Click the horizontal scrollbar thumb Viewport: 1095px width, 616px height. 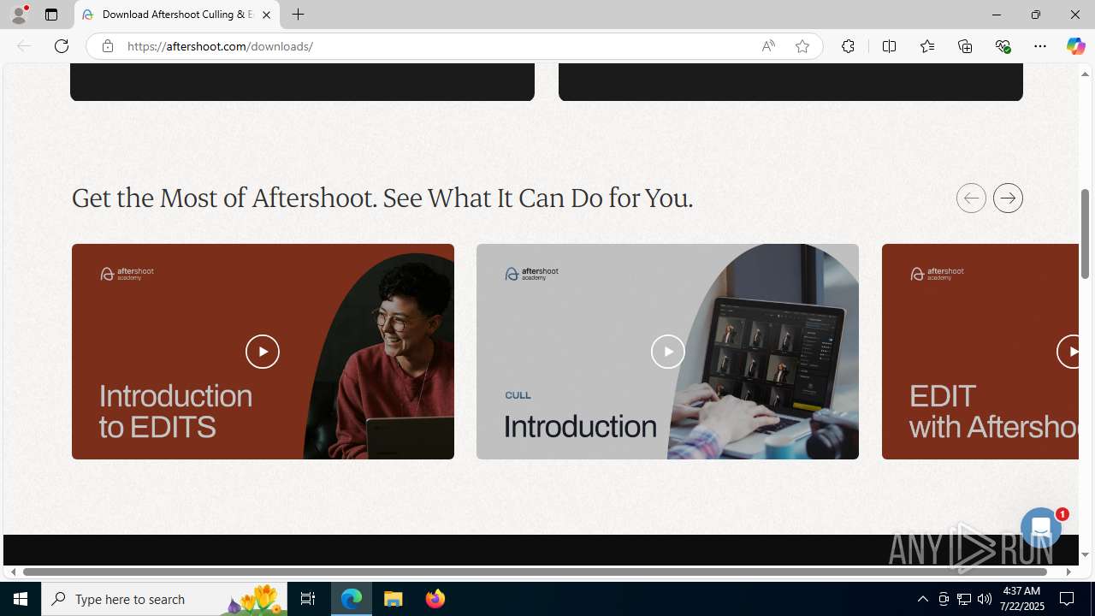(x=536, y=572)
